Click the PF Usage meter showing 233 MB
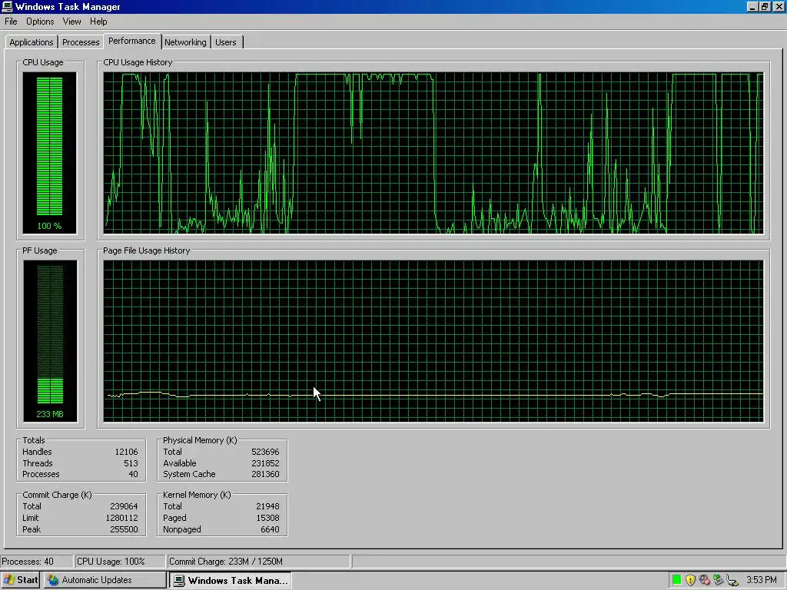 coord(50,340)
